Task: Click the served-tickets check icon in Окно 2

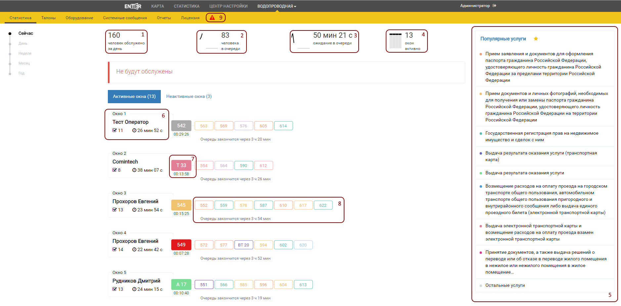Action: point(114,170)
